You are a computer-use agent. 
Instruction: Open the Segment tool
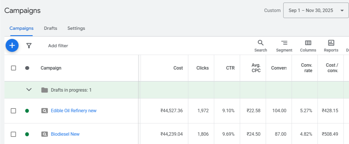[284, 46]
